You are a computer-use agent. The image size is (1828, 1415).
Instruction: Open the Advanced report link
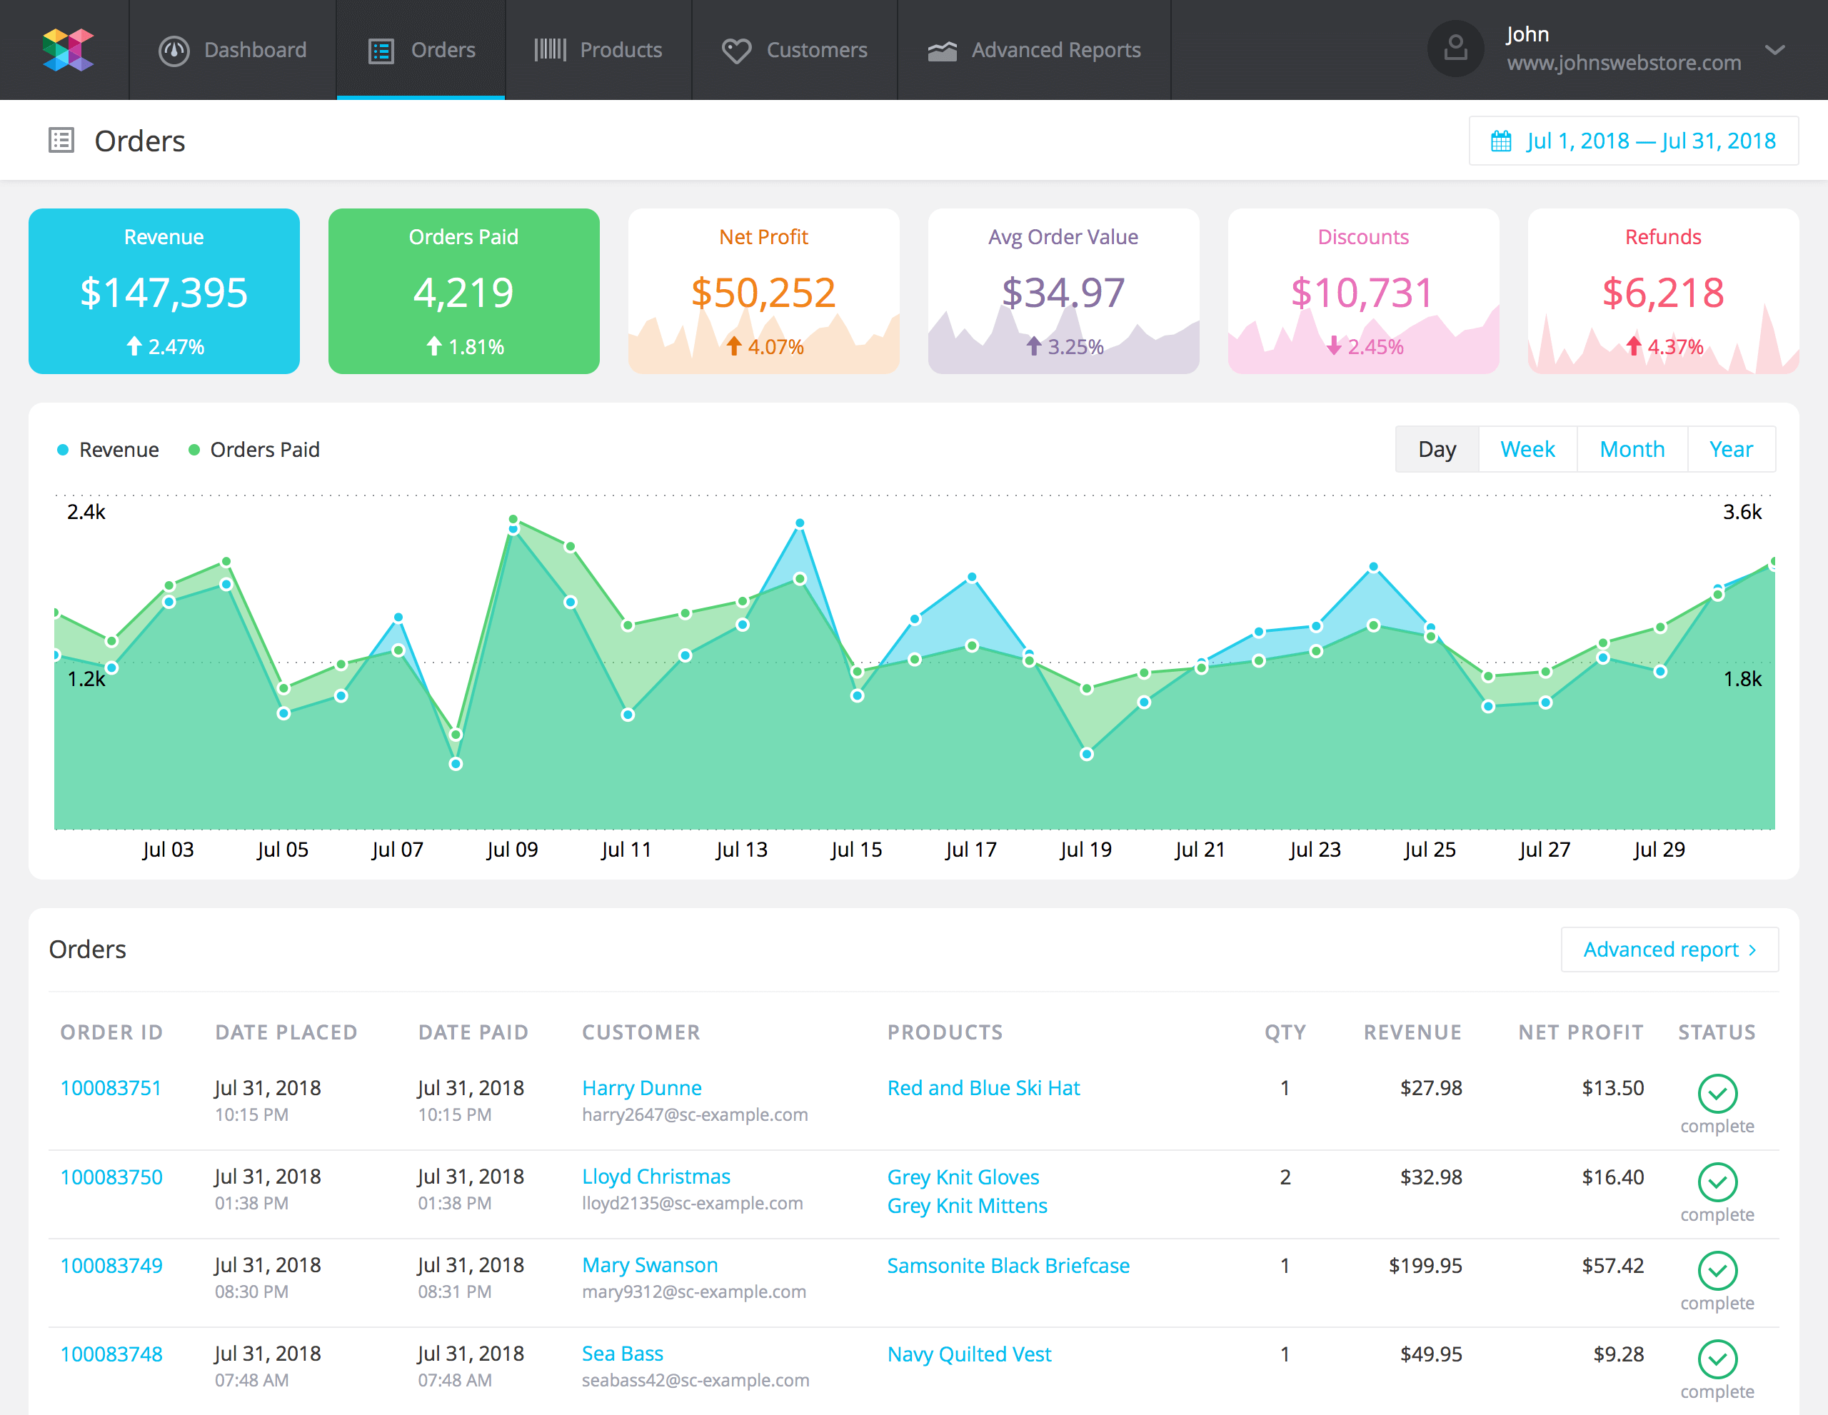(1669, 949)
